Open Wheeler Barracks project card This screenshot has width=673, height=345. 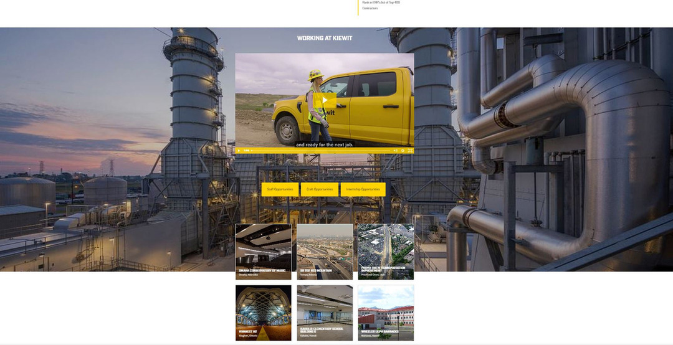click(386, 313)
